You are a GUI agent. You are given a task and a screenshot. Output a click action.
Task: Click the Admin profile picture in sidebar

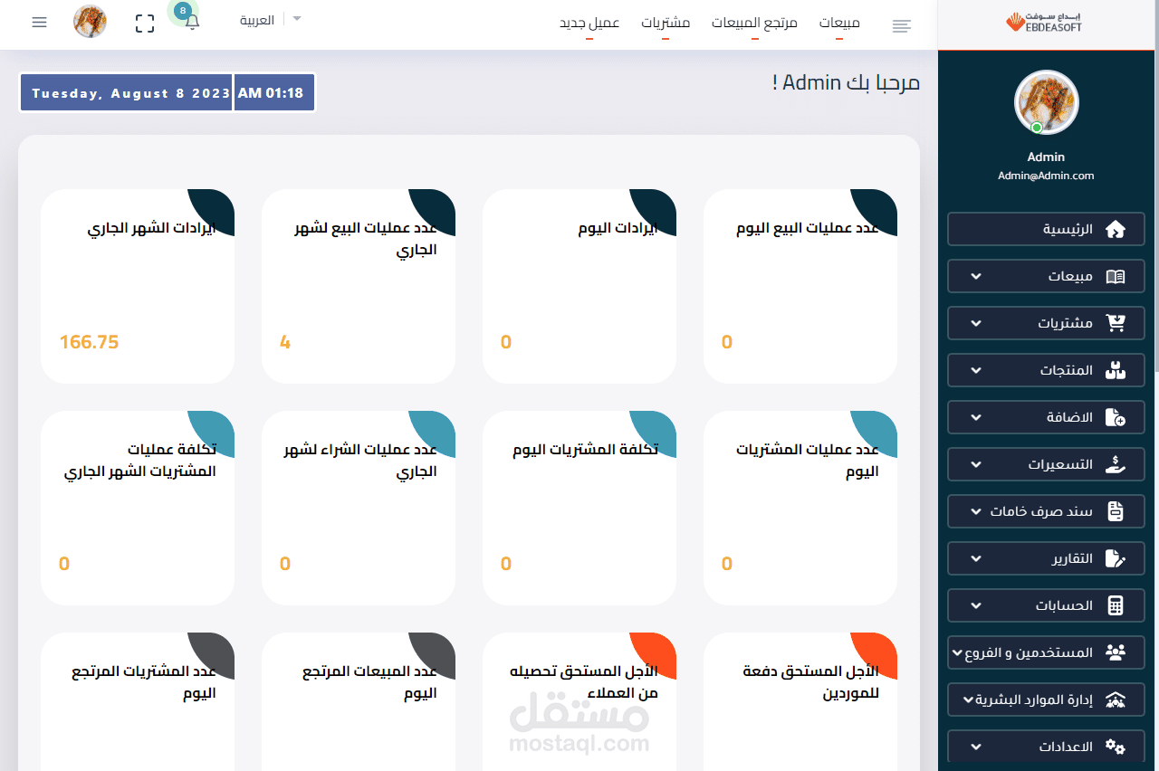[x=1046, y=102]
